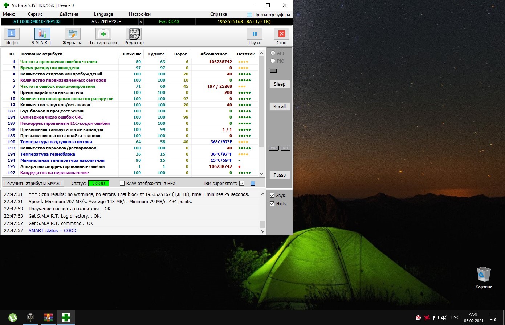This screenshot has height=325, width=505.
Task: Open the S.M.A.R.T section
Action: pos(42,36)
